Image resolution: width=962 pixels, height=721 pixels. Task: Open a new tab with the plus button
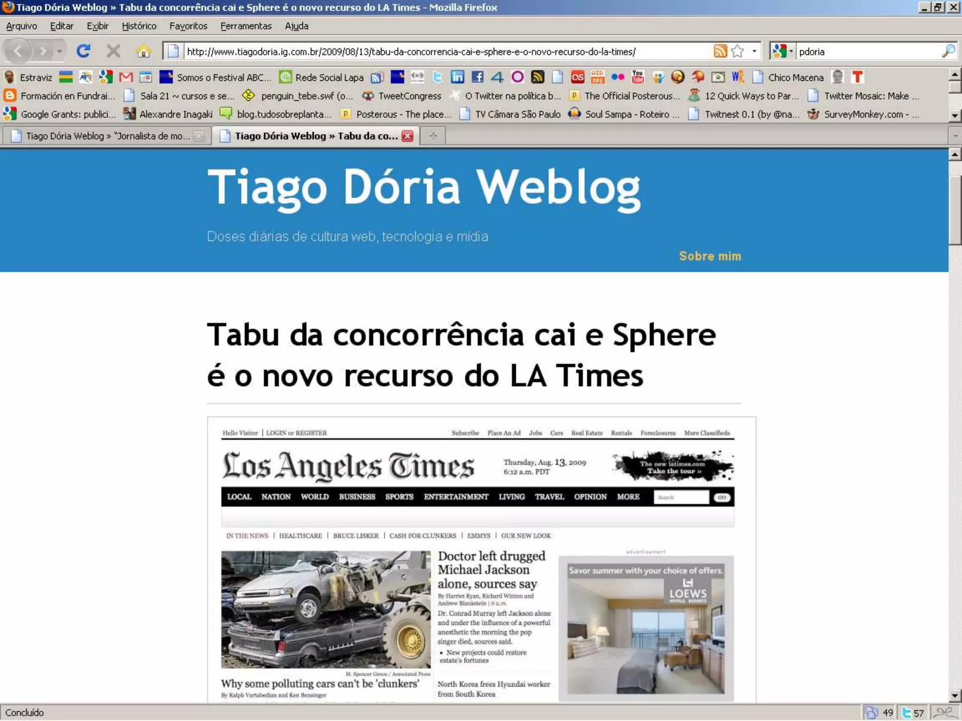(433, 136)
